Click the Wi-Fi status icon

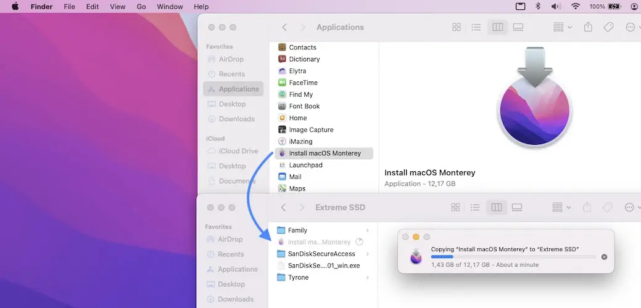tap(575, 6)
